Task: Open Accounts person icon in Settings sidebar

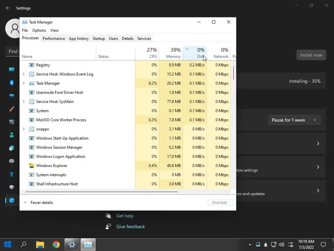Action: pos(12,135)
